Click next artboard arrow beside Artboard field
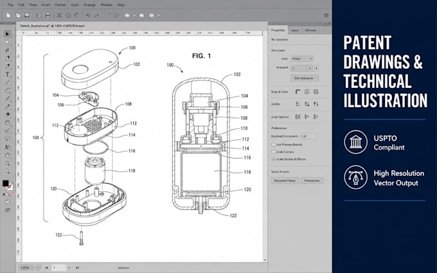 click(x=316, y=68)
